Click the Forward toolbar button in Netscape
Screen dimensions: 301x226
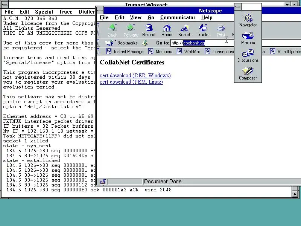(131, 31)
